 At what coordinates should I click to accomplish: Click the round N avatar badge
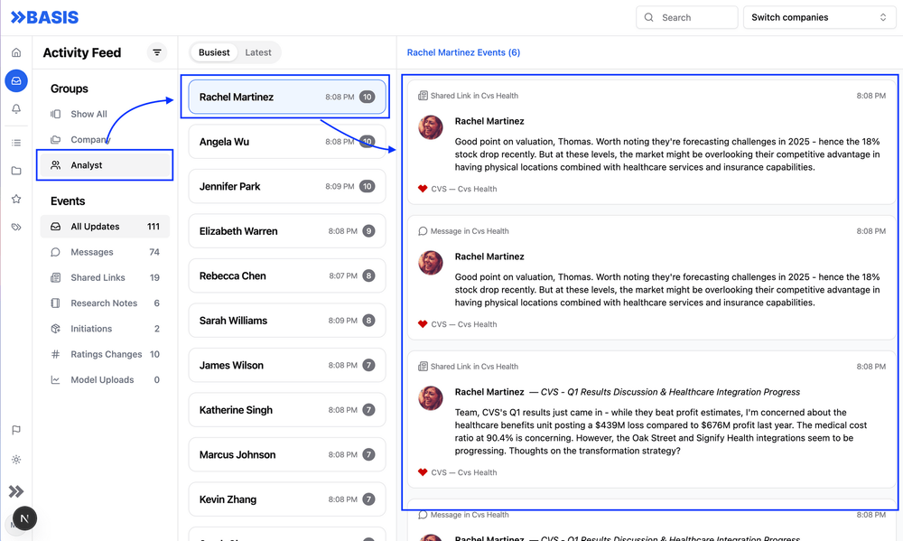tap(24, 518)
